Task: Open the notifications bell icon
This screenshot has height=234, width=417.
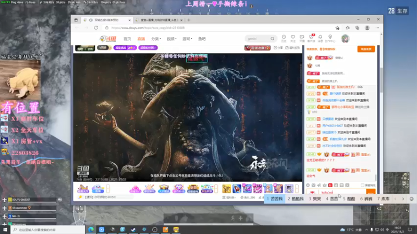Action: click(320, 38)
